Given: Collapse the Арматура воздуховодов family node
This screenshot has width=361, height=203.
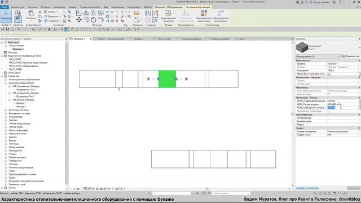Looking at the screenshot, I should click(x=6, y=83).
